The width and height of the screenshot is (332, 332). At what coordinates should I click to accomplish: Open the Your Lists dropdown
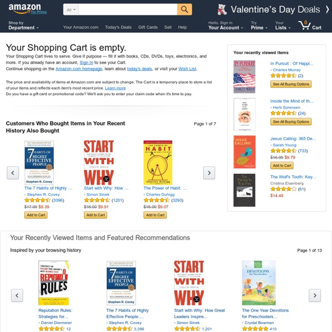pos(283,25)
